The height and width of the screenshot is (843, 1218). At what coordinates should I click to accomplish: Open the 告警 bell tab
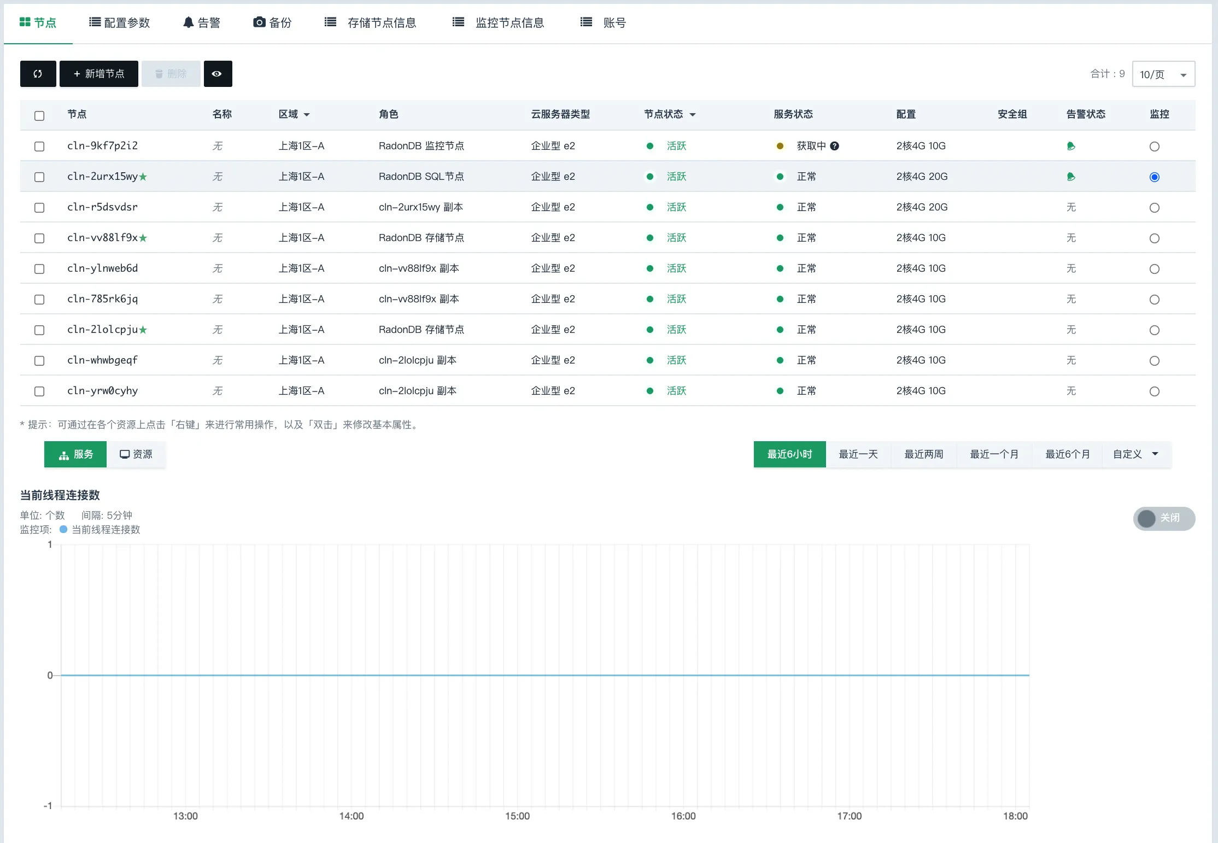point(202,22)
